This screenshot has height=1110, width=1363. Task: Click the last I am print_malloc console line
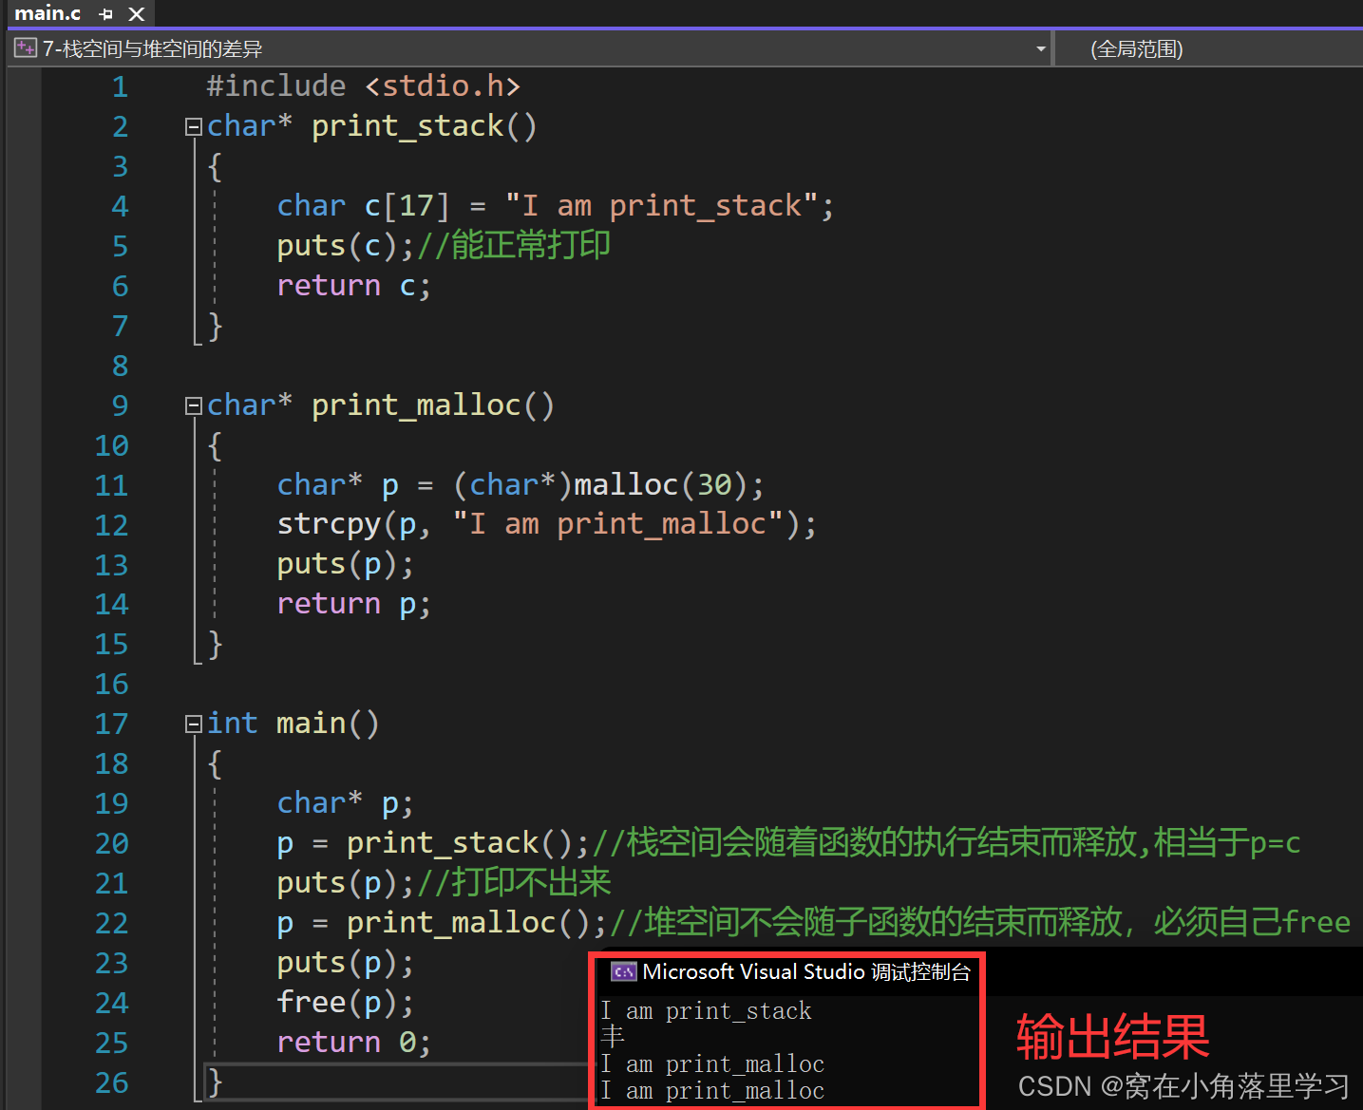click(x=712, y=1091)
